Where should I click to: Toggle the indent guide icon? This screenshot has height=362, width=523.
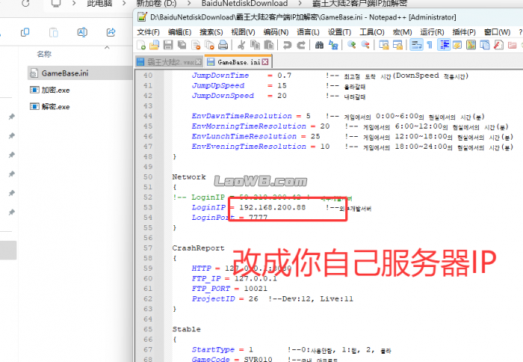click(x=444, y=45)
